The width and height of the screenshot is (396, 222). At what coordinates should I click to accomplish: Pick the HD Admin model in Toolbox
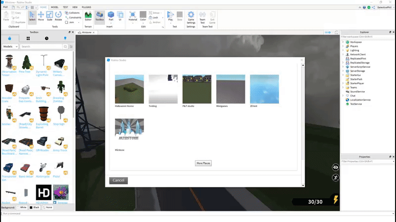(x=44, y=193)
